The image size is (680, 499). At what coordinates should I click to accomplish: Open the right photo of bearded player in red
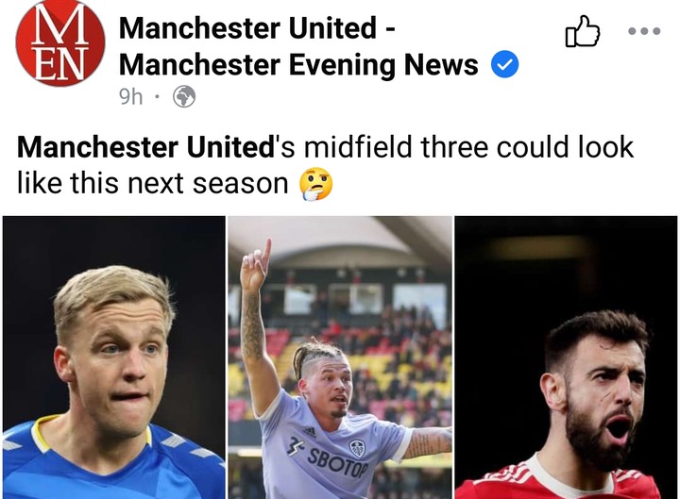click(566, 358)
